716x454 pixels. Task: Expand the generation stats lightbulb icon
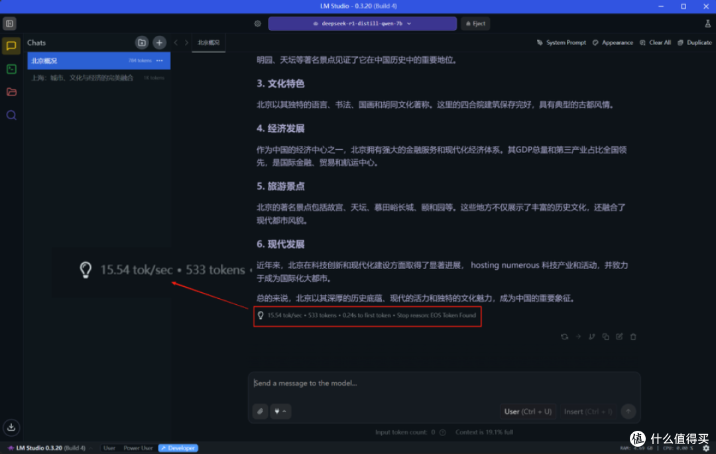261,315
